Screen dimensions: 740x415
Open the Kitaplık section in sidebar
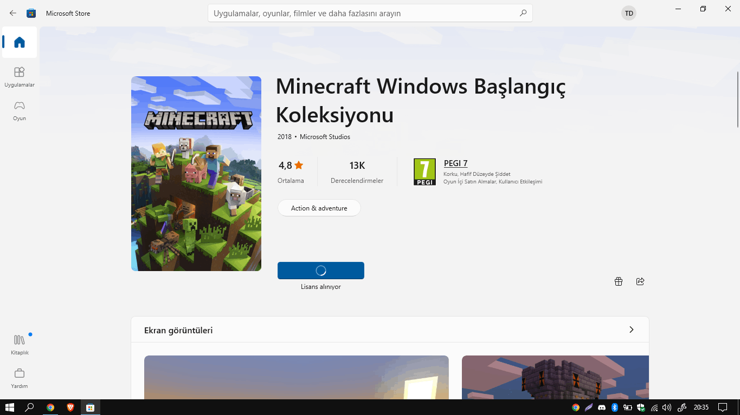[19, 344]
